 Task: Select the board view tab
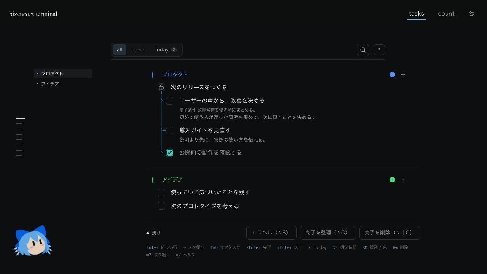click(x=138, y=50)
